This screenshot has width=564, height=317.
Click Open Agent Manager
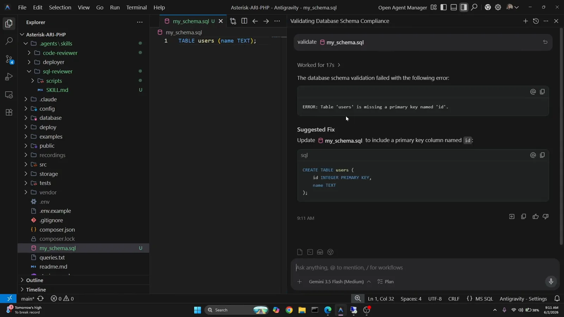403,7
